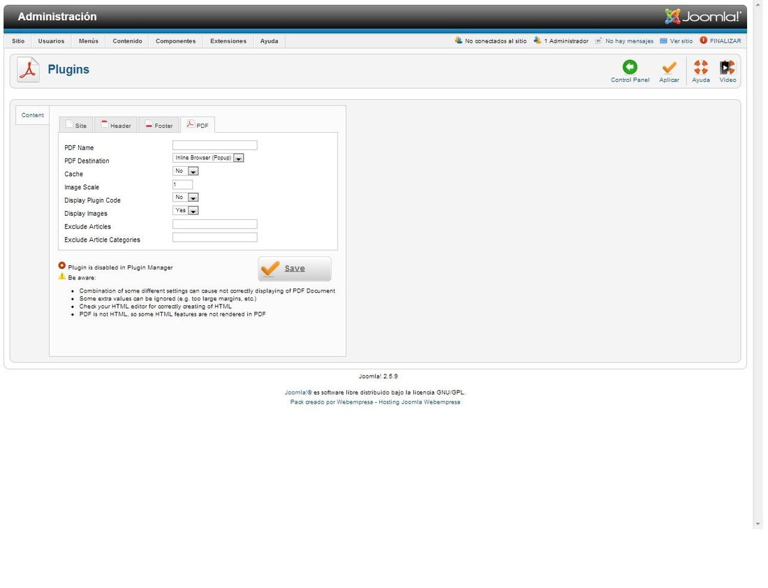768x588 pixels.
Task: Open the Display Plugin Code dropdown
Action: [185, 197]
